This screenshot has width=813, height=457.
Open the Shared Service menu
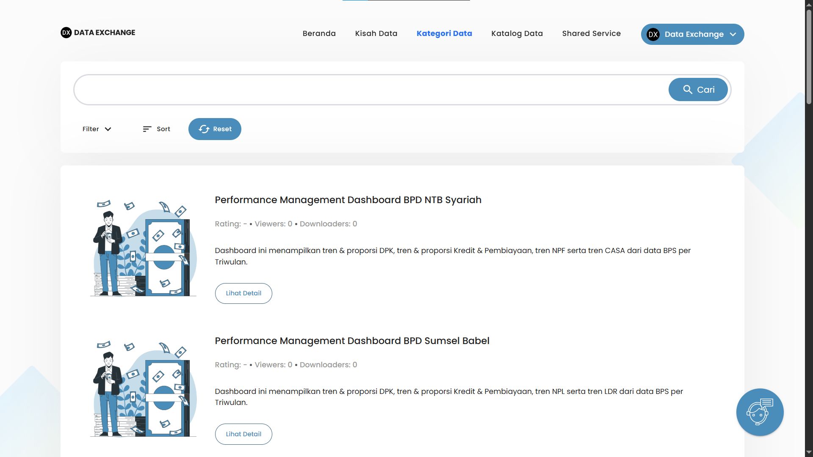click(x=591, y=33)
